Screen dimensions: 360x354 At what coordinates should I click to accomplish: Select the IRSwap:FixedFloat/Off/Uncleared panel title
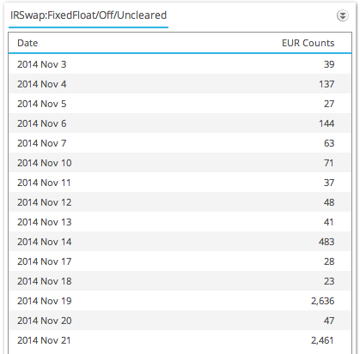click(x=88, y=15)
